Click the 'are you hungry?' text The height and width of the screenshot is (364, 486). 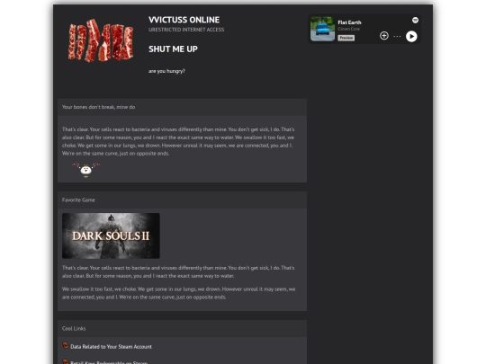click(x=166, y=71)
